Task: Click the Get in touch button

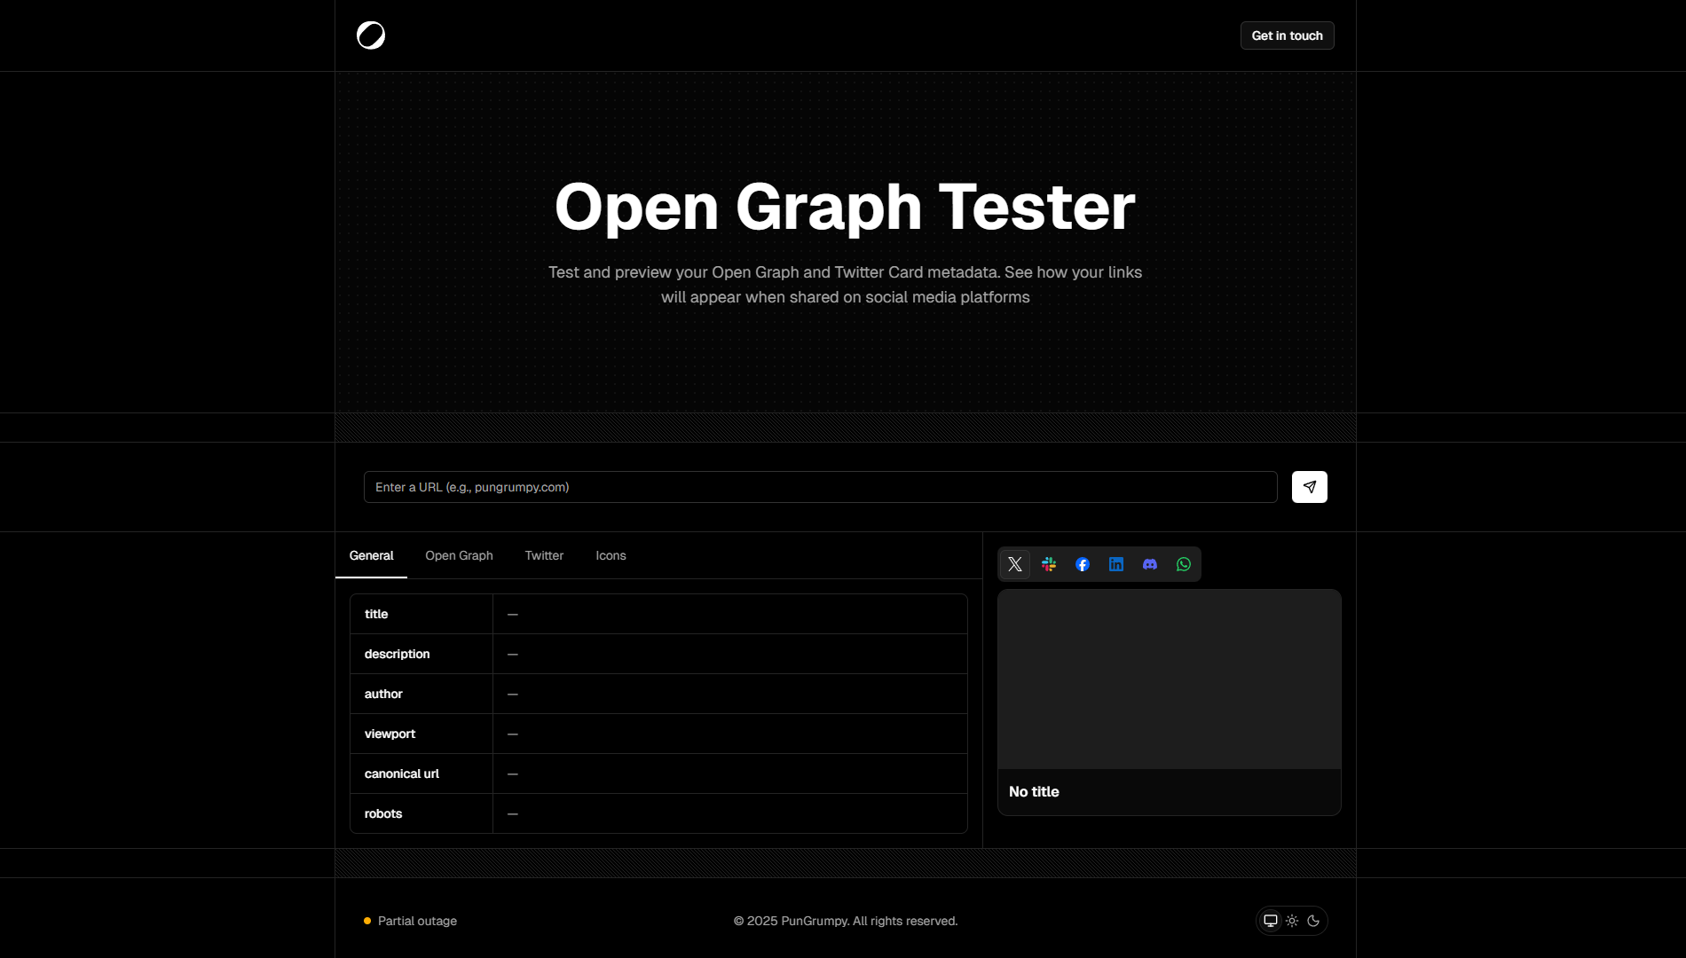Action: click(x=1287, y=35)
